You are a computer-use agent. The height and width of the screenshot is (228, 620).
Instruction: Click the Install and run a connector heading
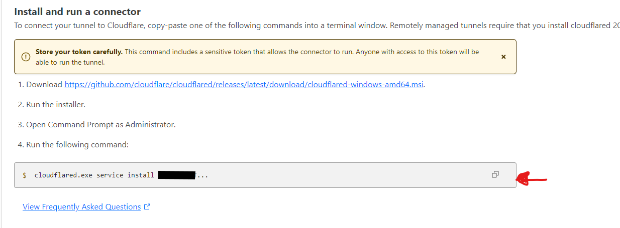point(77,12)
